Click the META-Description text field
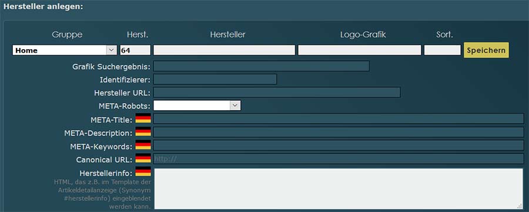529x212 pixels. point(339,132)
